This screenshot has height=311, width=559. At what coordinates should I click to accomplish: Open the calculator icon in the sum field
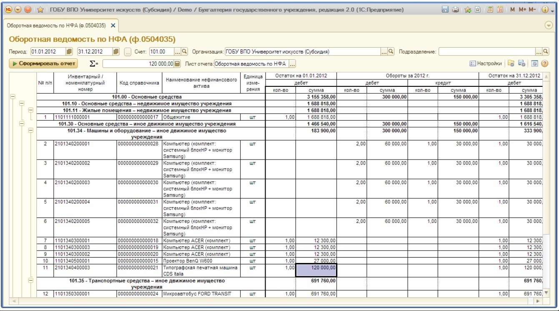coord(177,64)
